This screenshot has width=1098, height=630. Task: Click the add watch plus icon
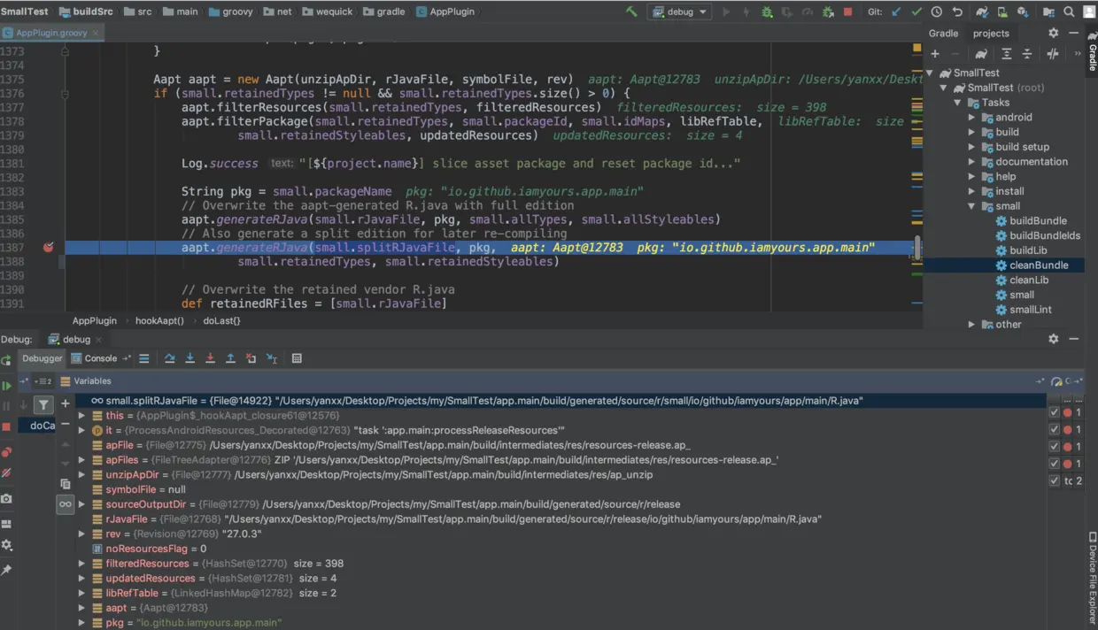click(65, 403)
